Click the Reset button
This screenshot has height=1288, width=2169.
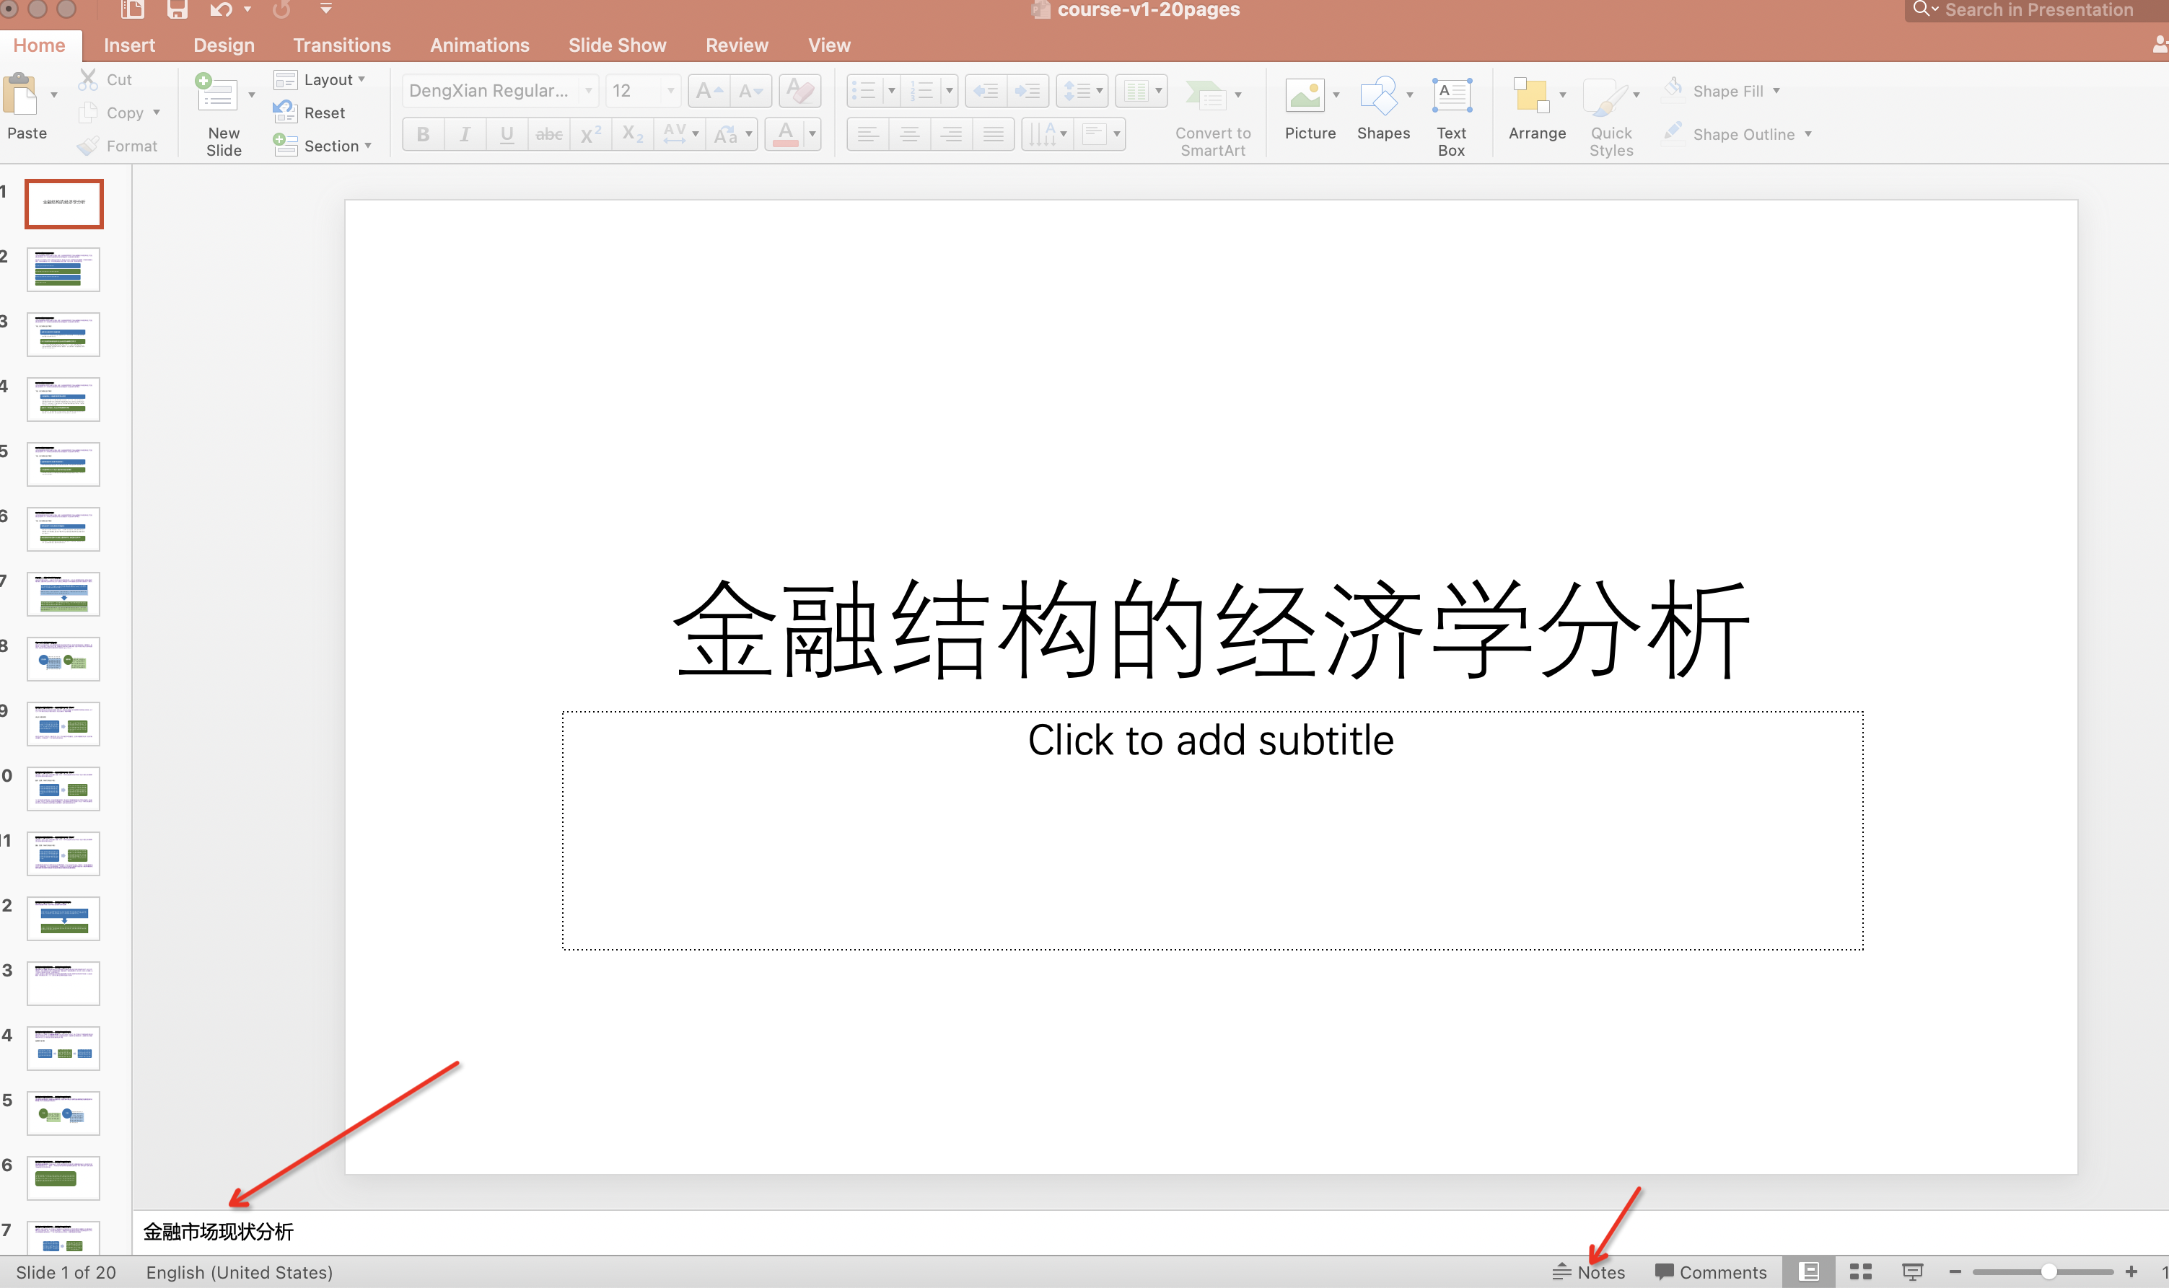[x=323, y=113]
